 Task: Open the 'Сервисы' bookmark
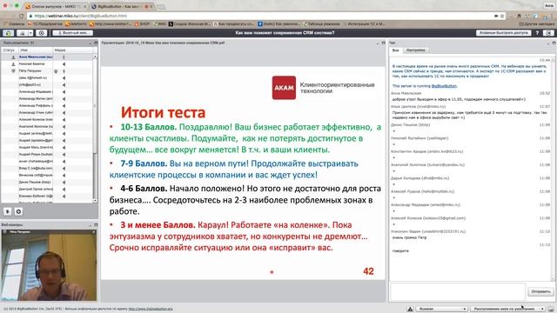(14, 23)
